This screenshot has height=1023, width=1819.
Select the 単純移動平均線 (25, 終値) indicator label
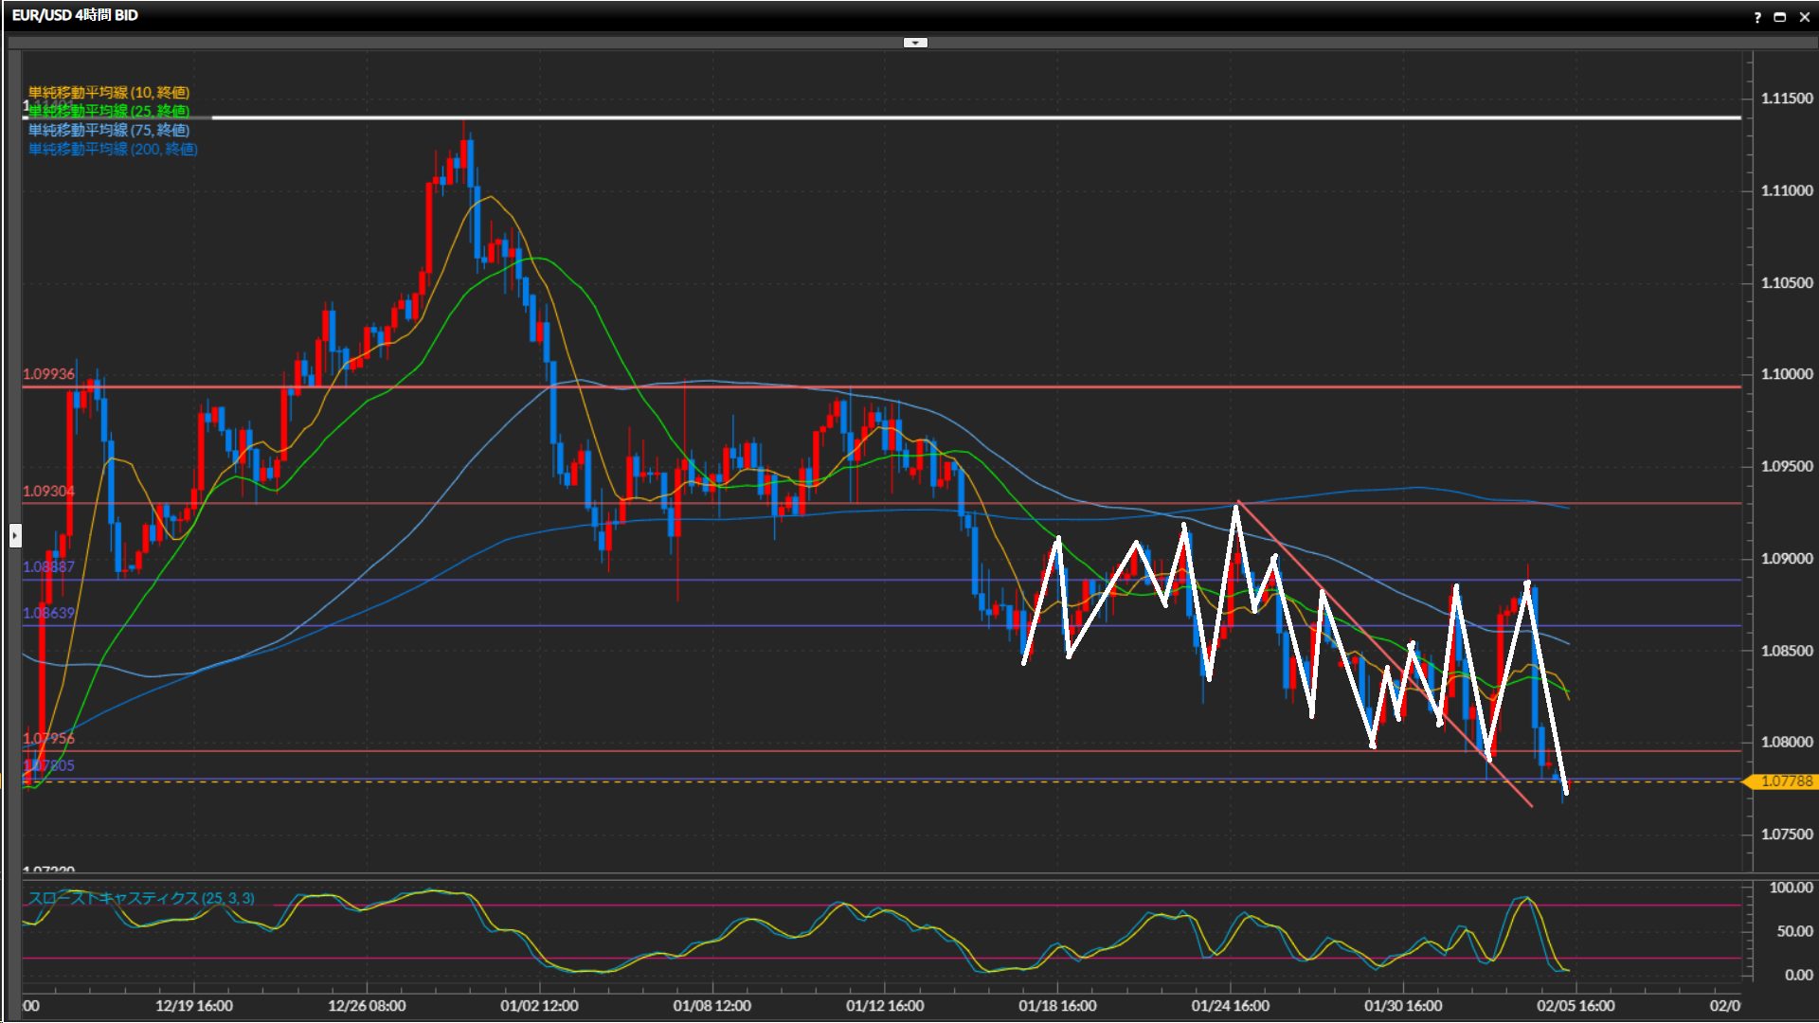pyautogui.click(x=109, y=111)
